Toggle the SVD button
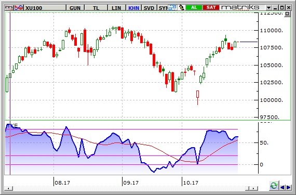The width and height of the screenshot is (296, 195). click(x=149, y=8)
